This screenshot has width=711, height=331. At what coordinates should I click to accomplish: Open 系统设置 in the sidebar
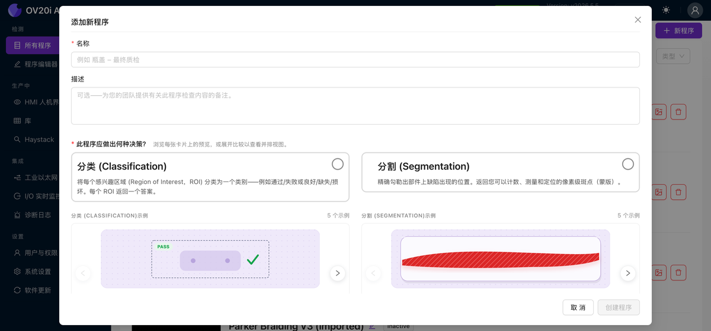pyautogui.click(x=33, y=271)
